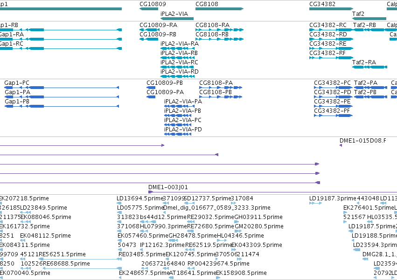
Task: Select EST RP004239674.5prime
Action: pyautogui.click(x=218, y=264)
